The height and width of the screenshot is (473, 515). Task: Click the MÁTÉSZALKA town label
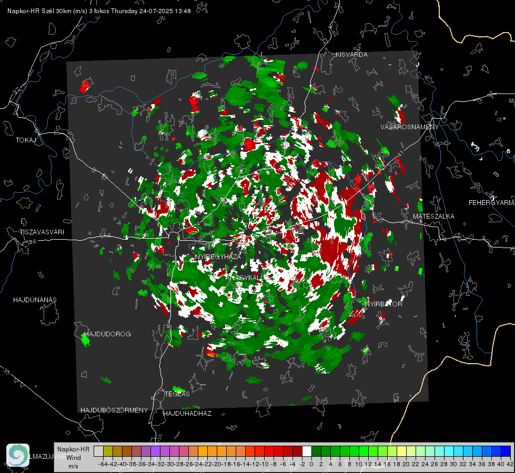click(433, 217)
